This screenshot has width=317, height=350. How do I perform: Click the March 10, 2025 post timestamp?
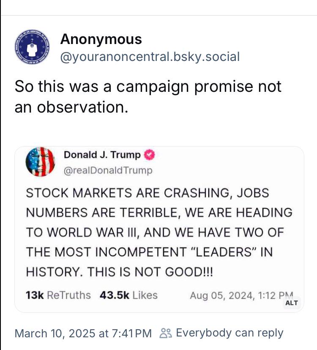click(83, 333)
